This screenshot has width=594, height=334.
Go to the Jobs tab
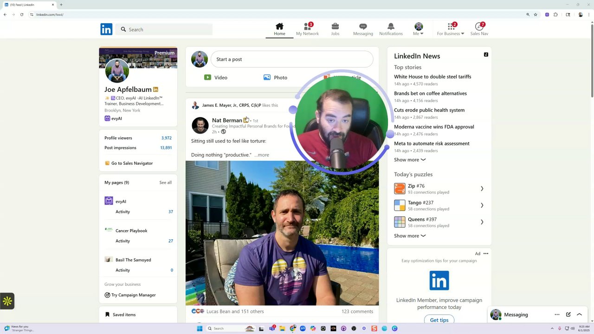click(x=335, y=29)
